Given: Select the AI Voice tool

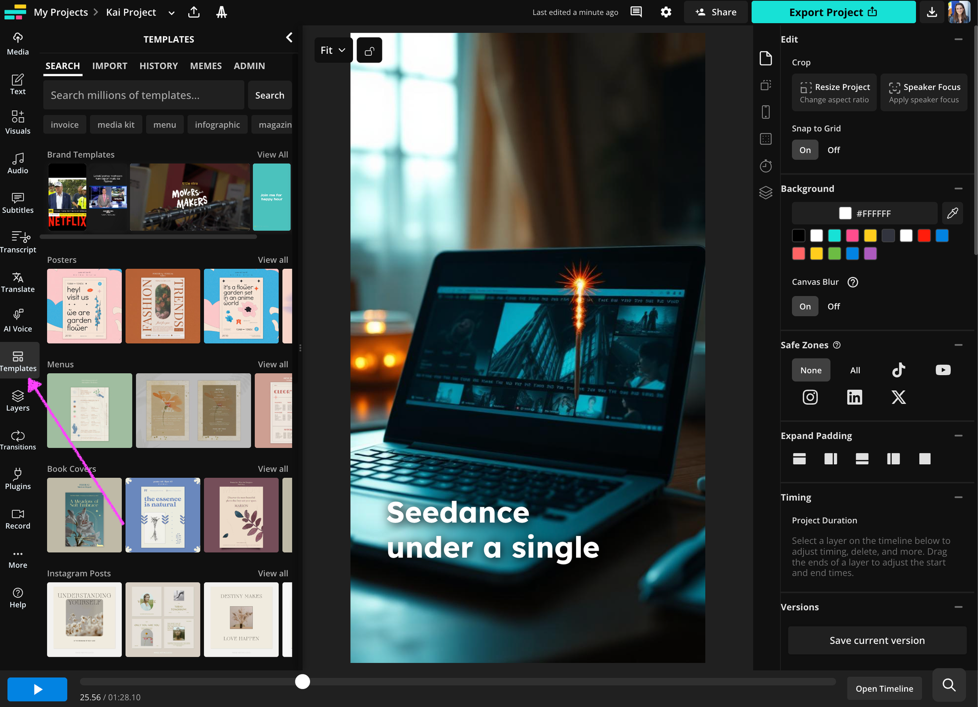Looking at the screenshot, I should tap(18, 321).
